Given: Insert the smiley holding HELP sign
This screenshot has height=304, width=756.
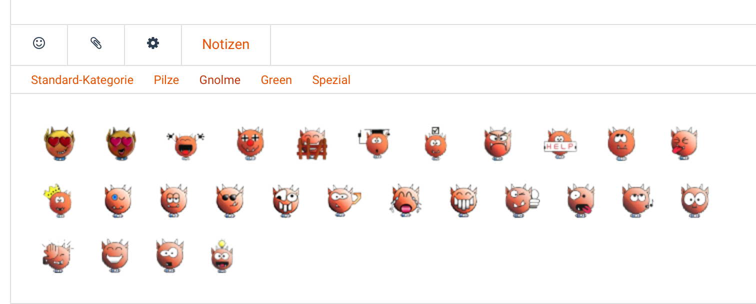Looking at the screenshot, I should pyautogui.click(x=560, y=143).
